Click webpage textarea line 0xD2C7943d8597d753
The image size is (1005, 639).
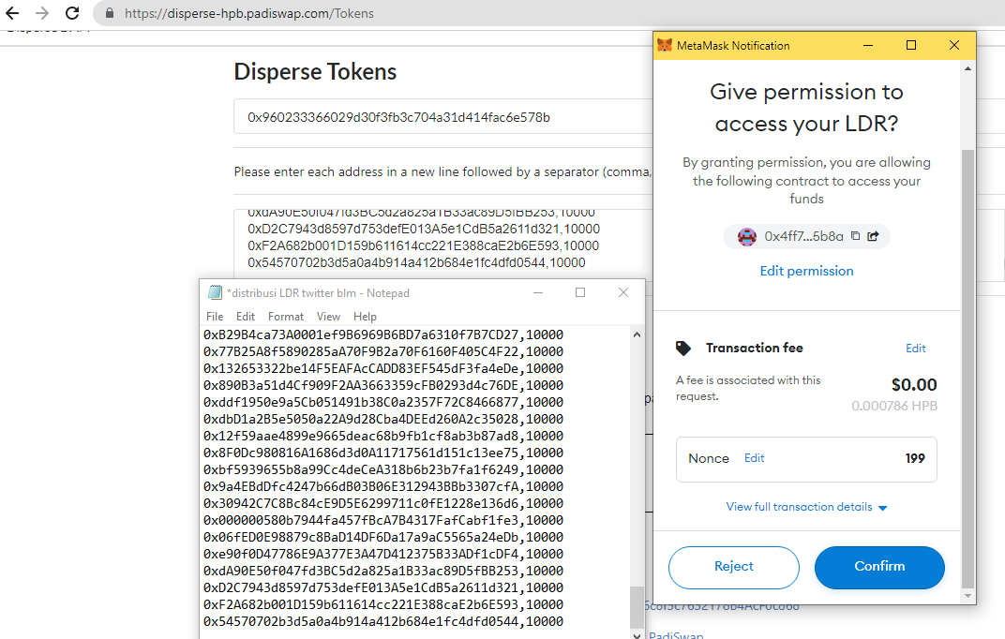pyautogui.click(x=424, y=230)
